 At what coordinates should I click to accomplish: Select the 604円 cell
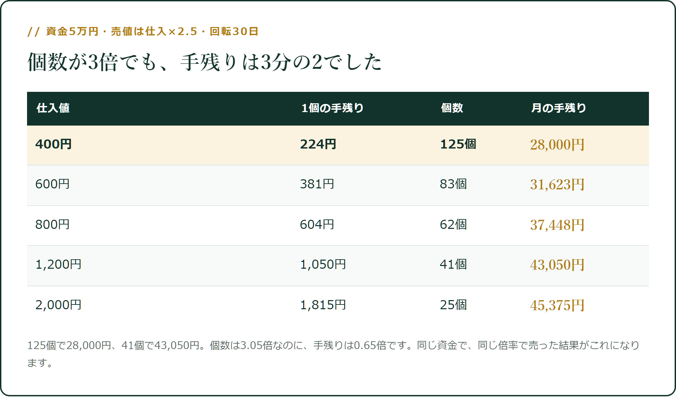point(317,225)
